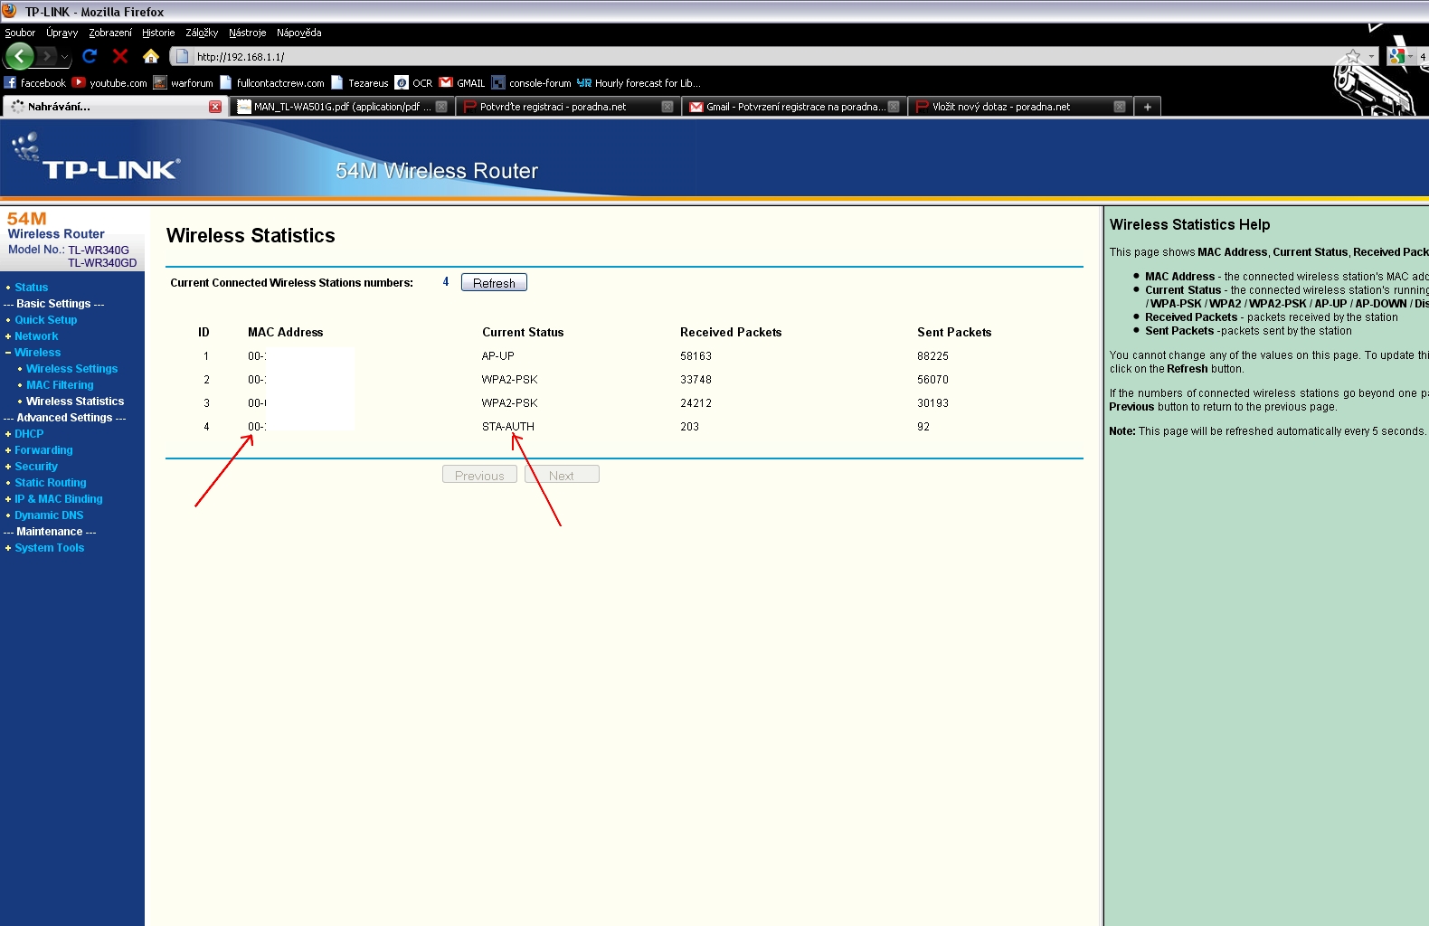The height and width of the screenshot is (926, 1429).
Task: Stop page loading with the red X
Action: (x=120, y=56)
